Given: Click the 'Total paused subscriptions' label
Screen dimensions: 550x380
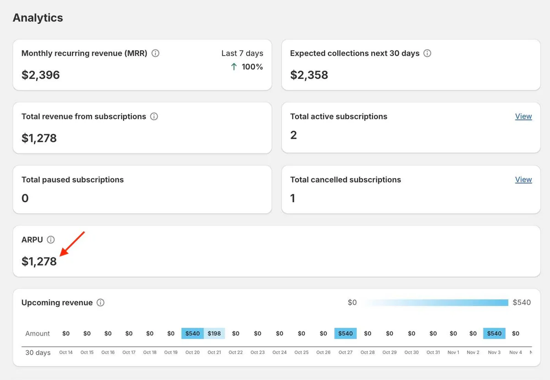Looking at the screenshot, I should point(72,179).
